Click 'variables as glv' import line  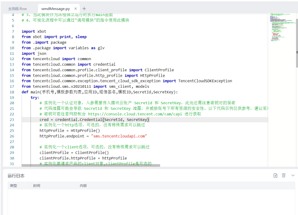pyautogui.click(x=63, y=48)
